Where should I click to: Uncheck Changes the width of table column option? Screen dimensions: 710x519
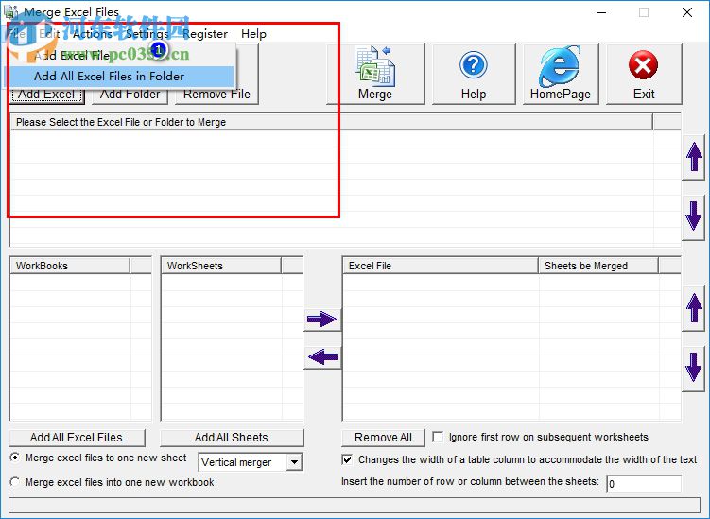pyautogui.click(x=347, y=459)
